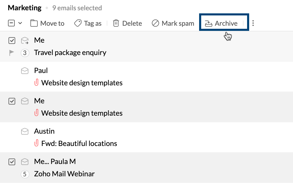
Task: Click flag icon on Travel package enquiry
Action: pos(12,53)
